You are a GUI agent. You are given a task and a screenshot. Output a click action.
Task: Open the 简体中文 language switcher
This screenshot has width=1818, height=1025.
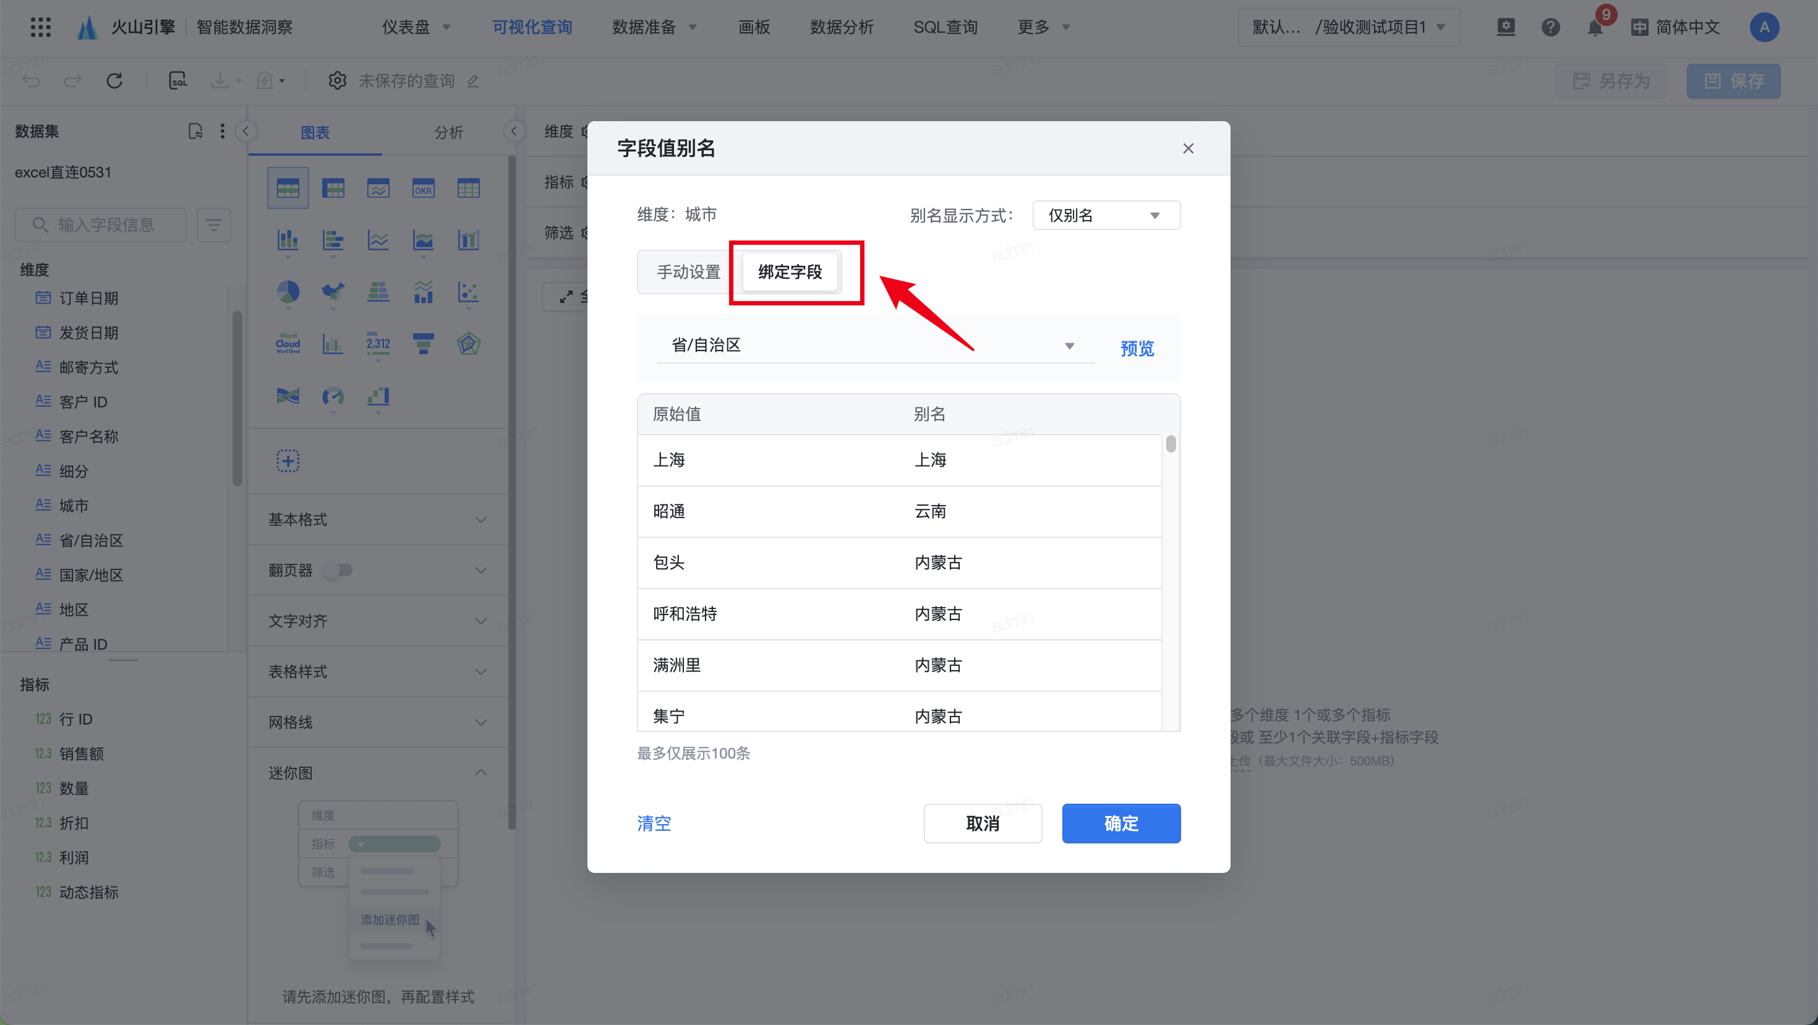coord(1675,28)
